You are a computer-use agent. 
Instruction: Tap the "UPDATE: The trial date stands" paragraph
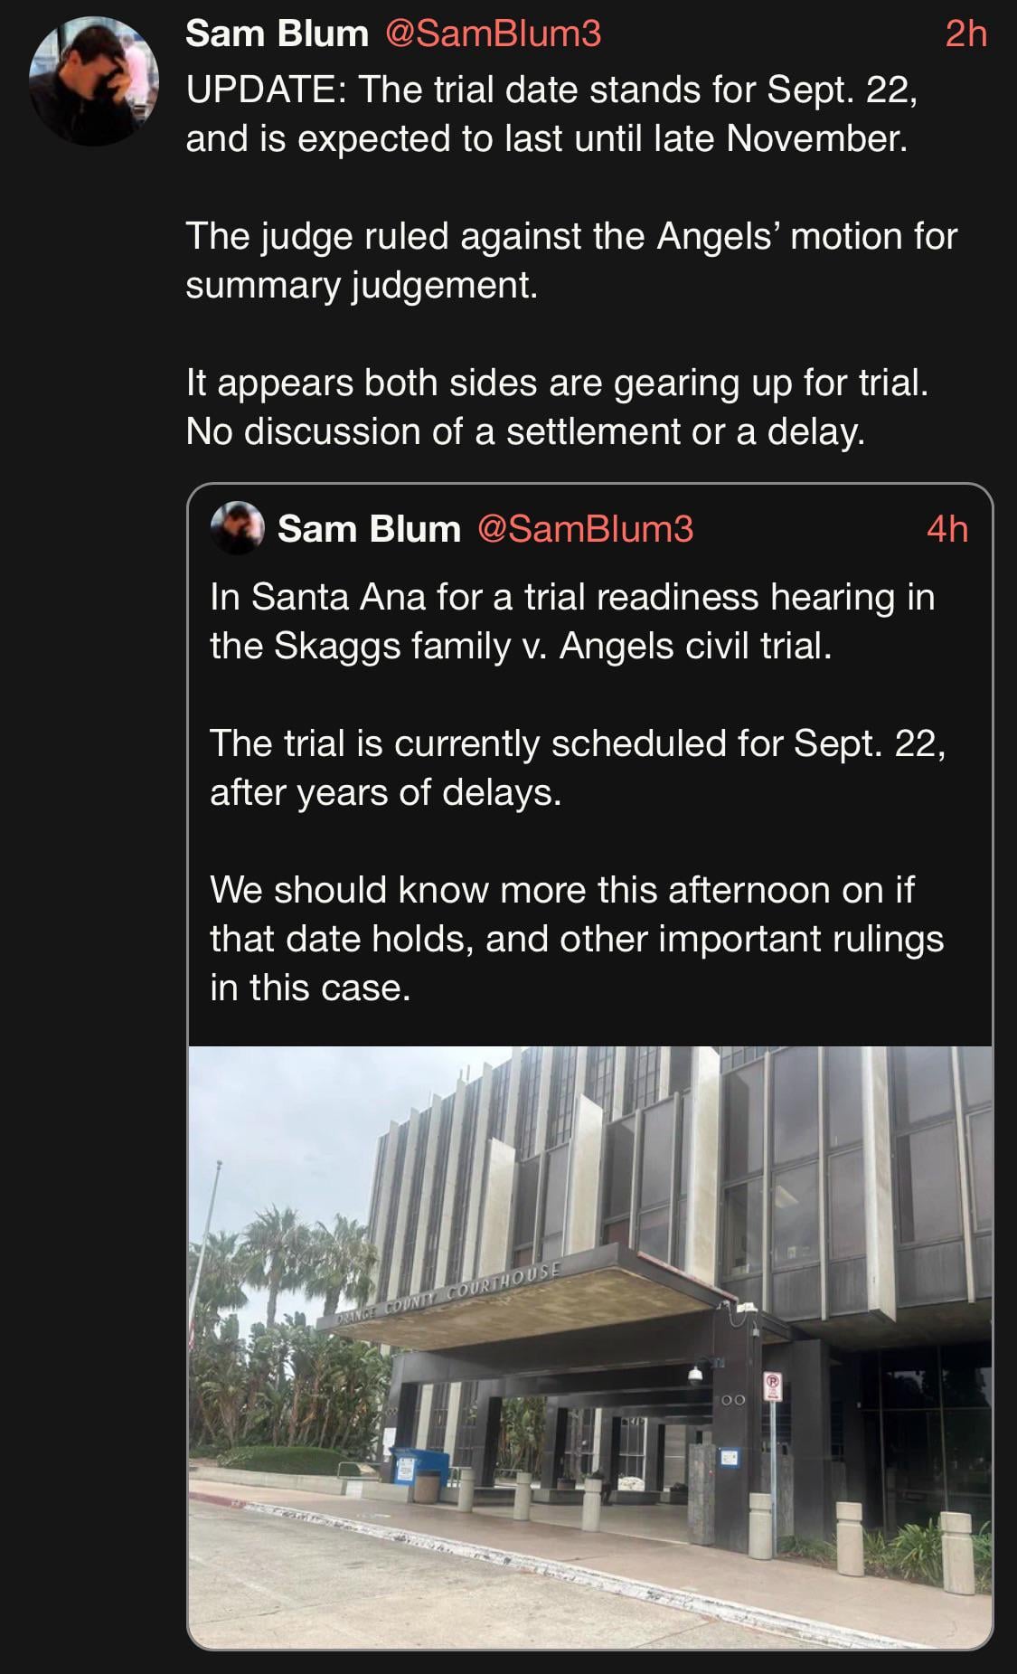click(x=551, y=114)
